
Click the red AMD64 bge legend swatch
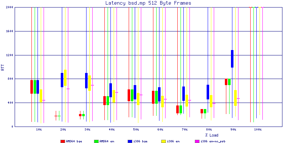coord(63,141)
